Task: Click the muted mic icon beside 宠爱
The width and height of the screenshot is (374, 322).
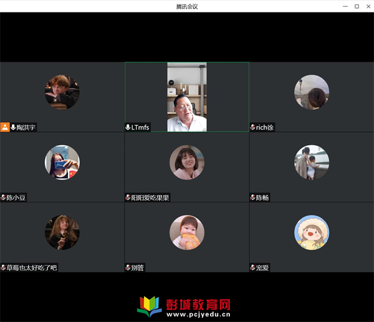Action: point(252,267)
